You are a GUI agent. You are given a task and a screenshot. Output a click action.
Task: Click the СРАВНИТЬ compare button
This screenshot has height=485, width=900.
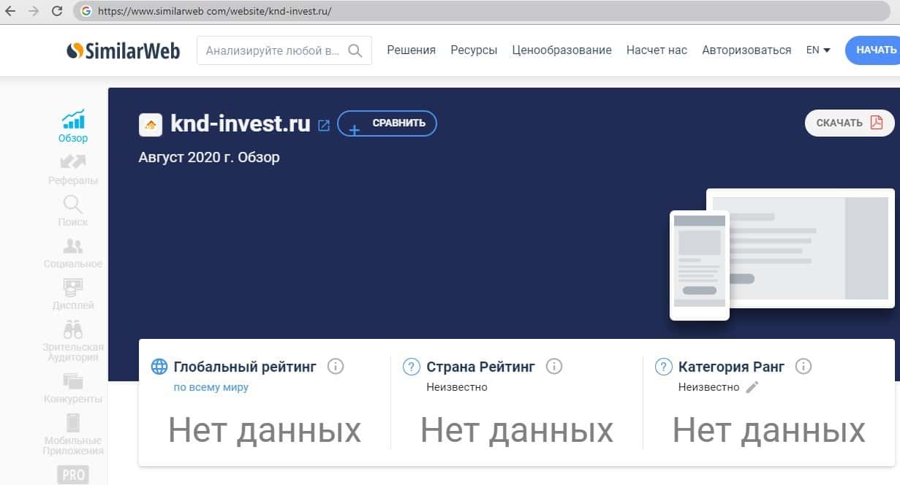387,123
